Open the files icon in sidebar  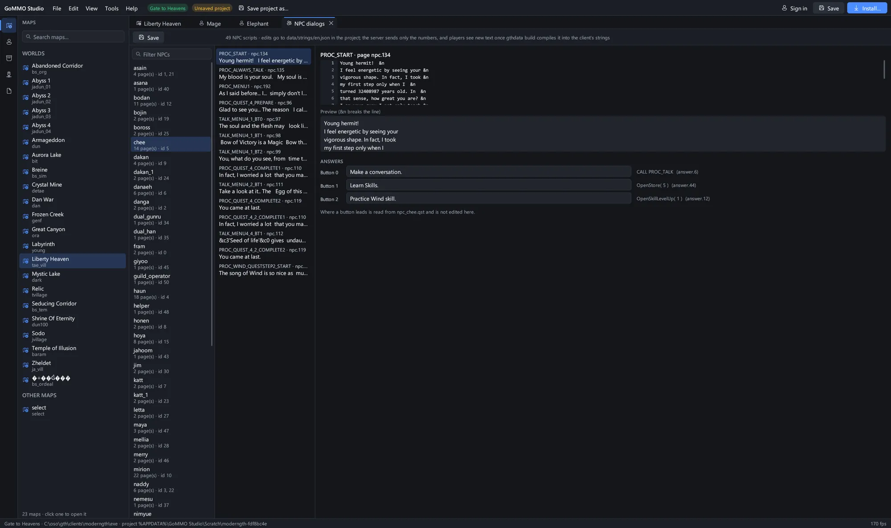point(9,91)
